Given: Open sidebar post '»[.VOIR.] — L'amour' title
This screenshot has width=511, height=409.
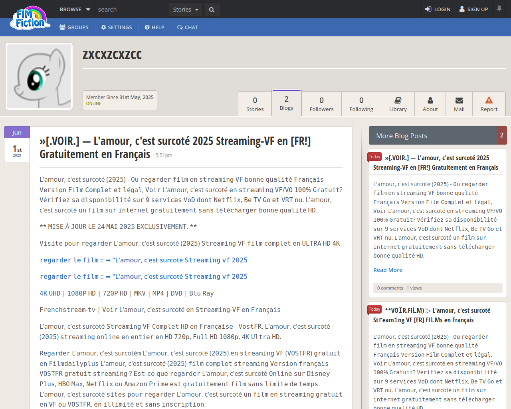Looking at the screenshot, I should (436, 163).
